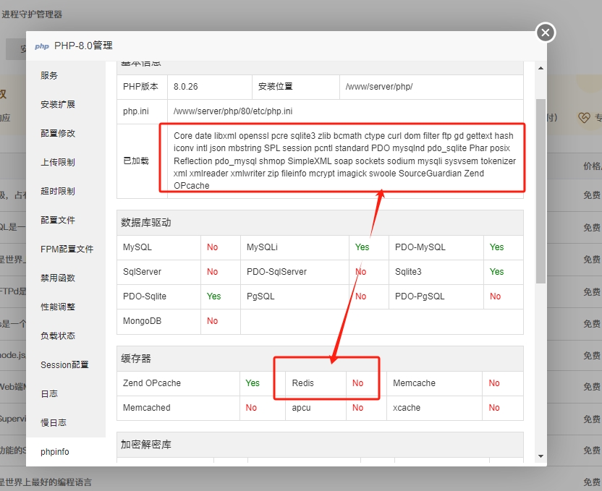Click the Yes value beside PDO-Sqlite
The width and height of the screenshot is (602, 491).
214,296
